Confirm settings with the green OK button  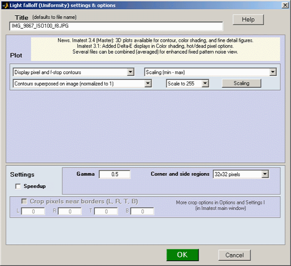(183, 255)
